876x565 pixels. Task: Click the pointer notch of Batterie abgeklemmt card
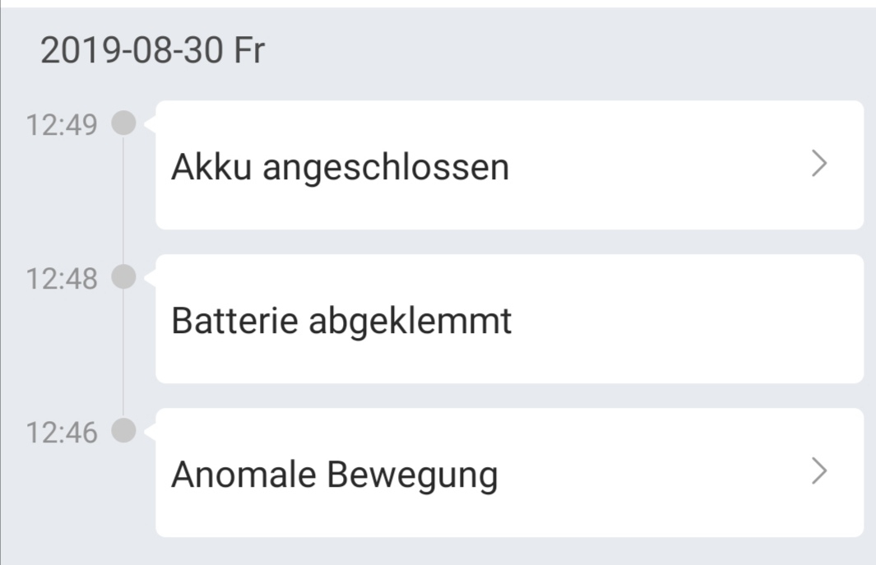click(x=151, y=278)
